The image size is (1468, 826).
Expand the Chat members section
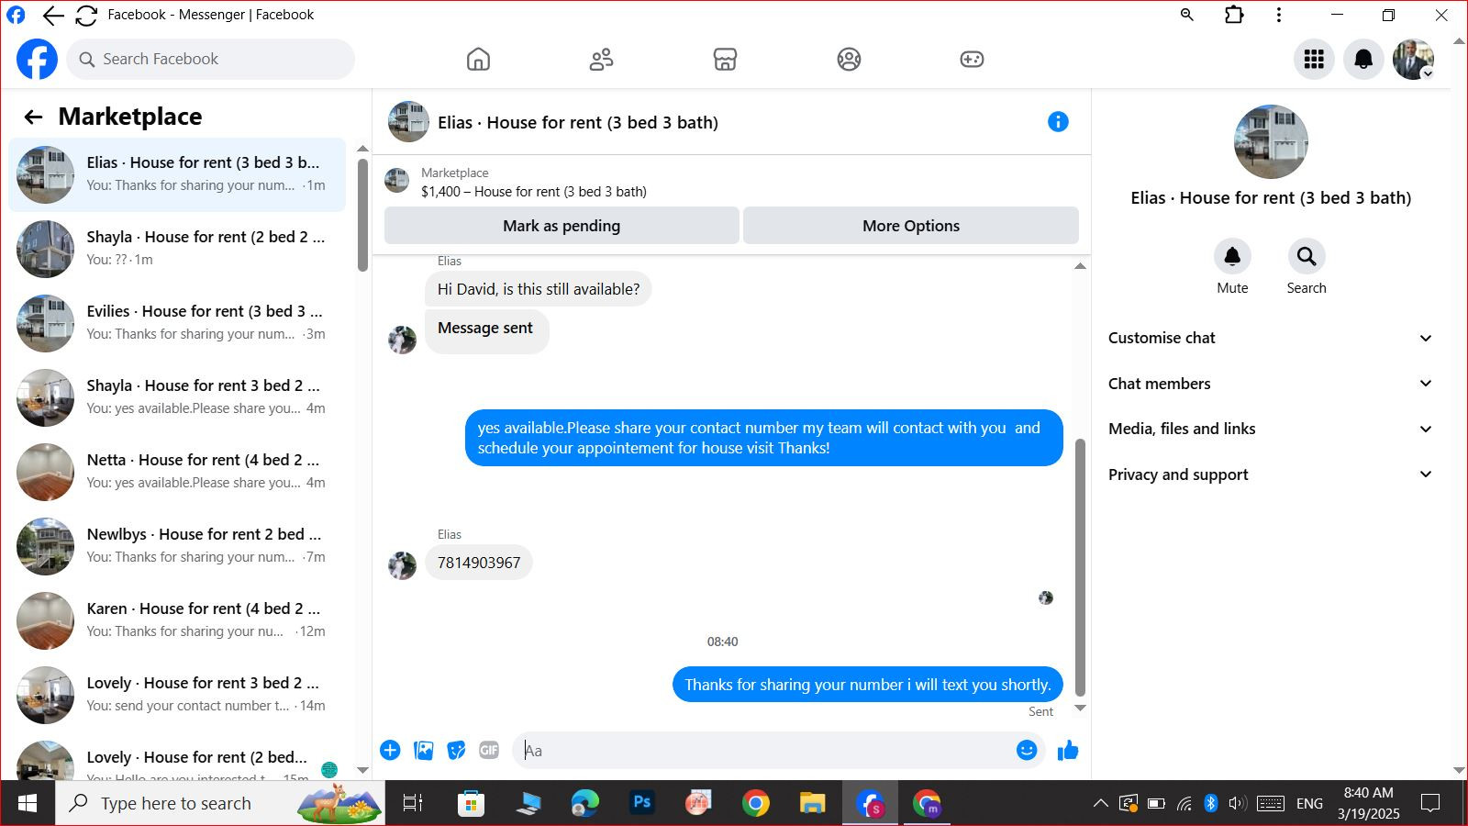pos(1270,384)
